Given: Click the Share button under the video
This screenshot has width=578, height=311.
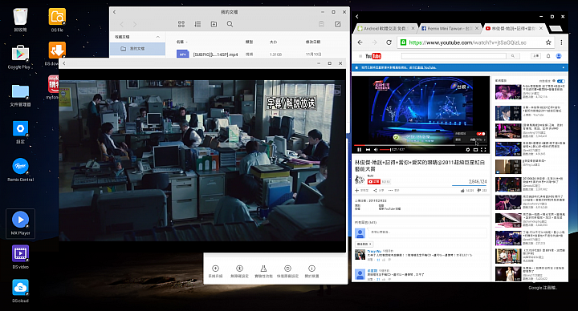Looking at the screenshot, I should point(379,190).
